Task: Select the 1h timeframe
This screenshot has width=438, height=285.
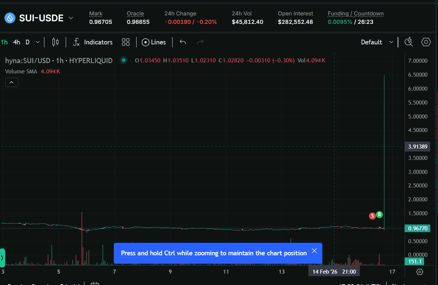Action: point(4,42)
